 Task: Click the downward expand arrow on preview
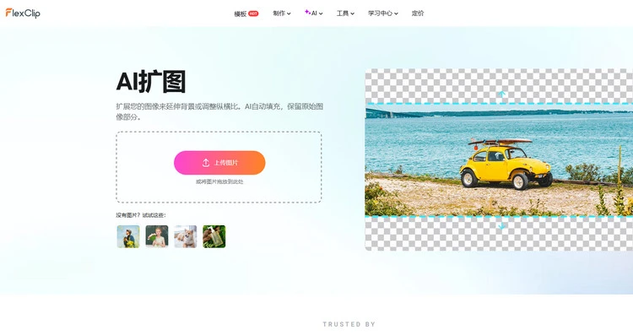coord(501,226)
